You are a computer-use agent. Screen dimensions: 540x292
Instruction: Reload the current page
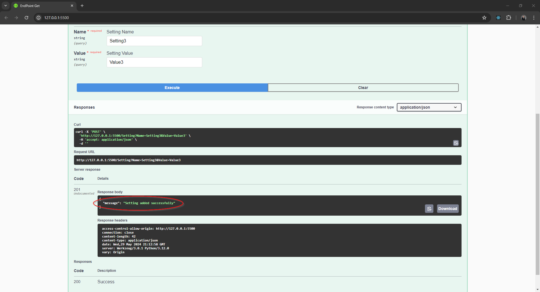pyautogui.click(x=26, y=18)
